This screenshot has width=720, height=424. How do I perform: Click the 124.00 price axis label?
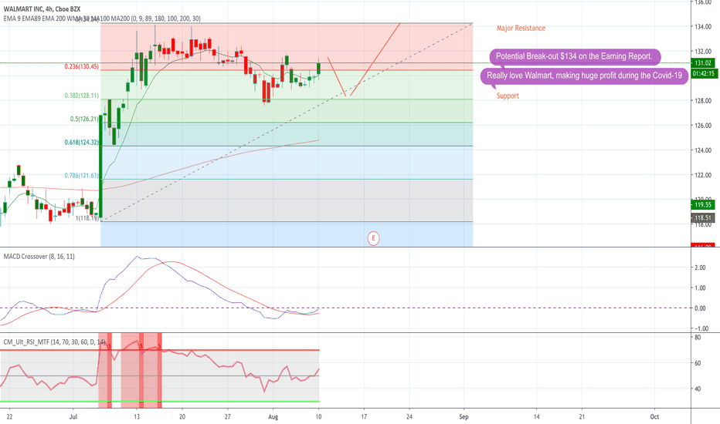(x=703, y=150)
